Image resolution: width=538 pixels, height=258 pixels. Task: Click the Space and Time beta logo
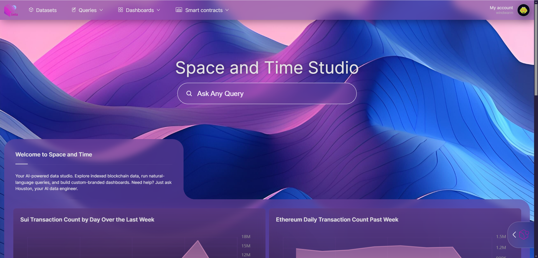[x=10, y=10]
